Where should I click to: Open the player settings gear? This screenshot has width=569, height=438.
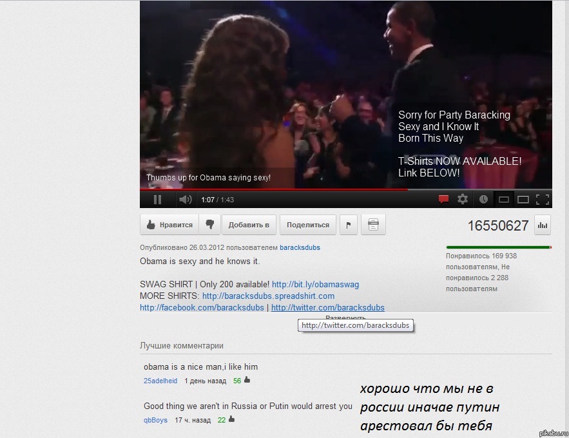463,200
